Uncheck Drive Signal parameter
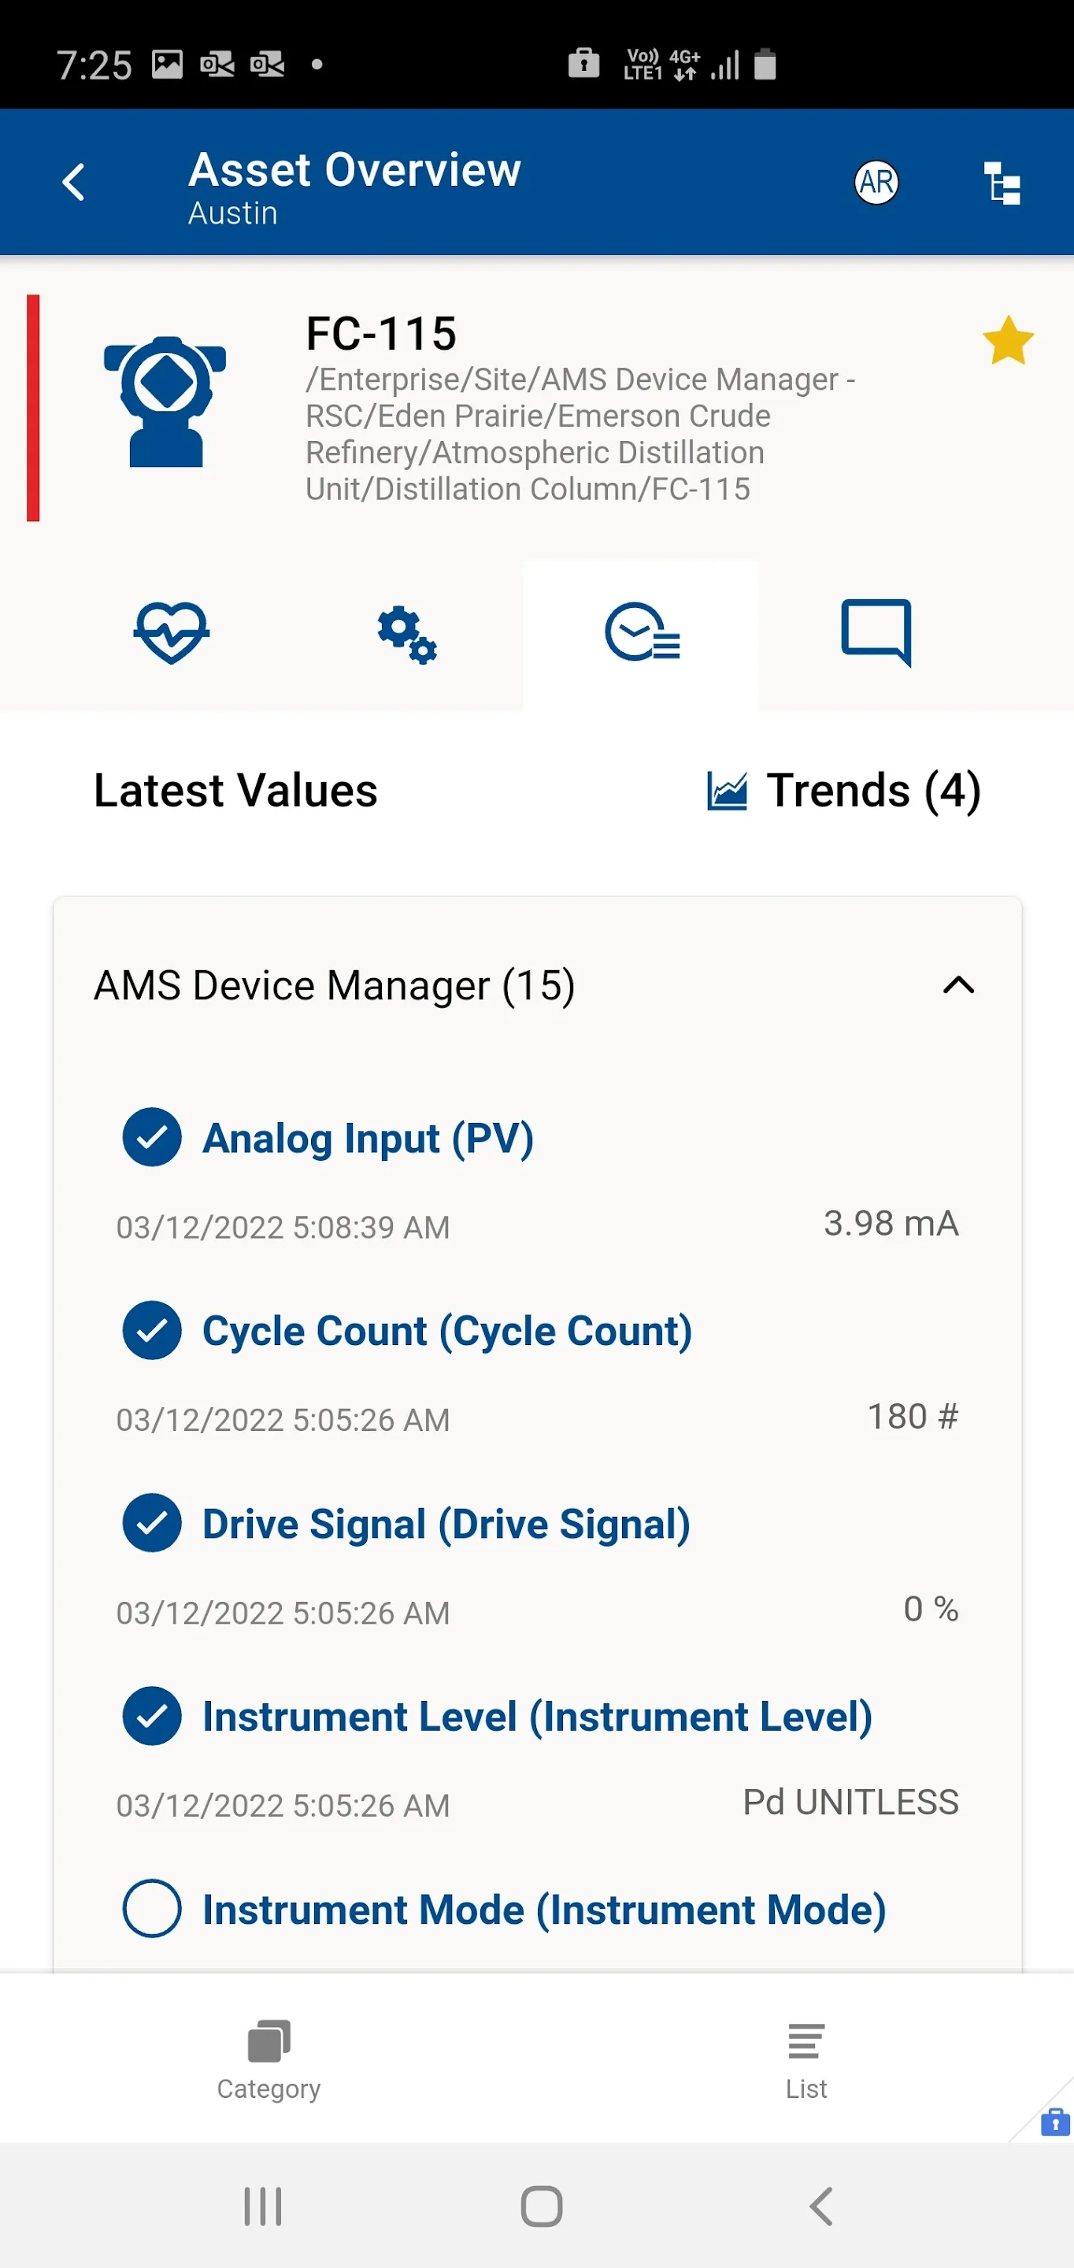Viewport: 1074px width, 2268px height. 152,1522
